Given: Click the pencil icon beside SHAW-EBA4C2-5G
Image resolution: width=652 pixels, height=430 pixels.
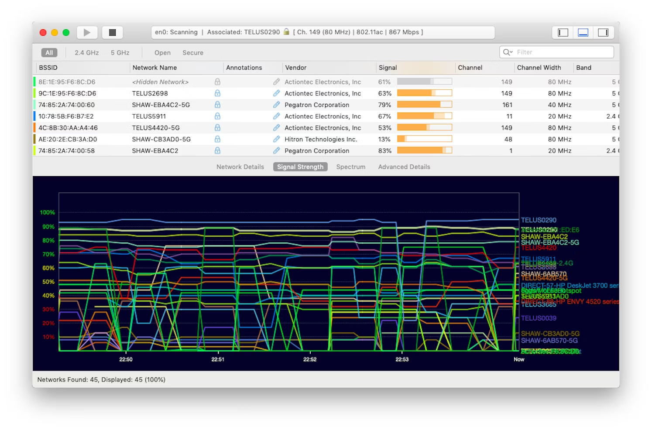Looking at the screenshot, I should 277,105.
